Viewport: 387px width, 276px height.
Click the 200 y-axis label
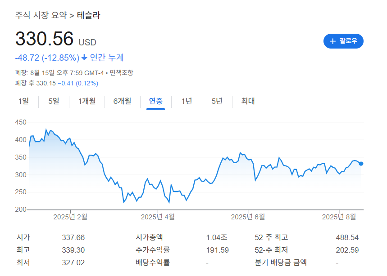(21, 209)
